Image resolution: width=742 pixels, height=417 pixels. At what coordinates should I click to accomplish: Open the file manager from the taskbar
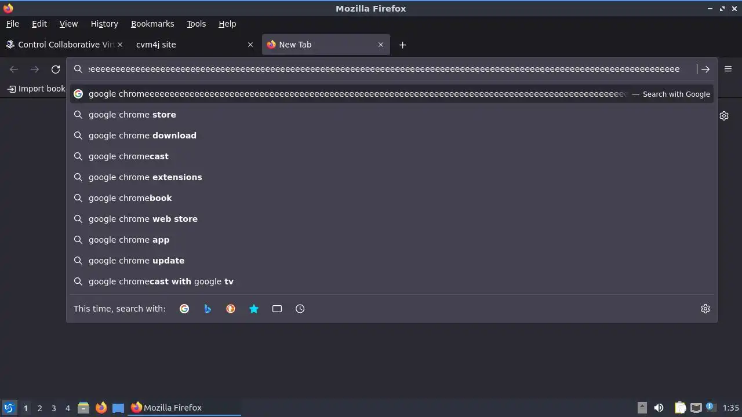83,408
